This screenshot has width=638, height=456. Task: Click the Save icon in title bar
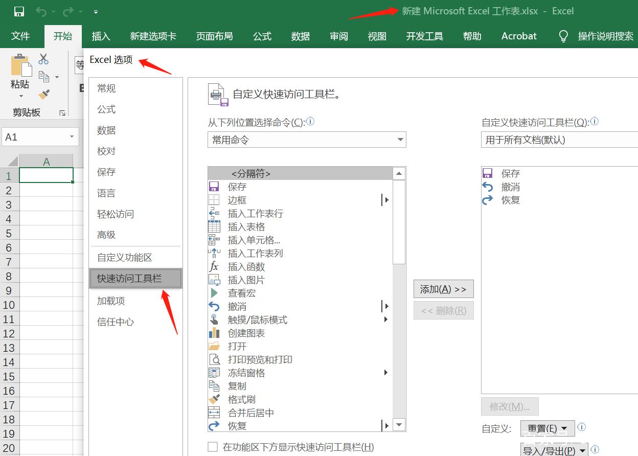tap(19, 11)
